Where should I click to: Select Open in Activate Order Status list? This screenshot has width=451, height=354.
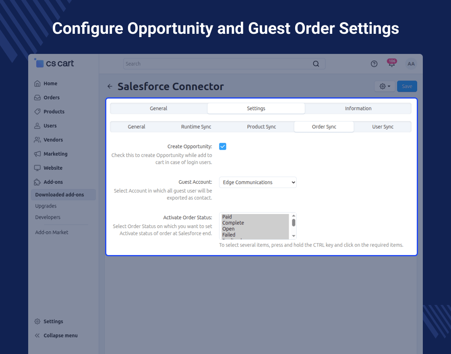pyautogui.click(x=255, y=229)
